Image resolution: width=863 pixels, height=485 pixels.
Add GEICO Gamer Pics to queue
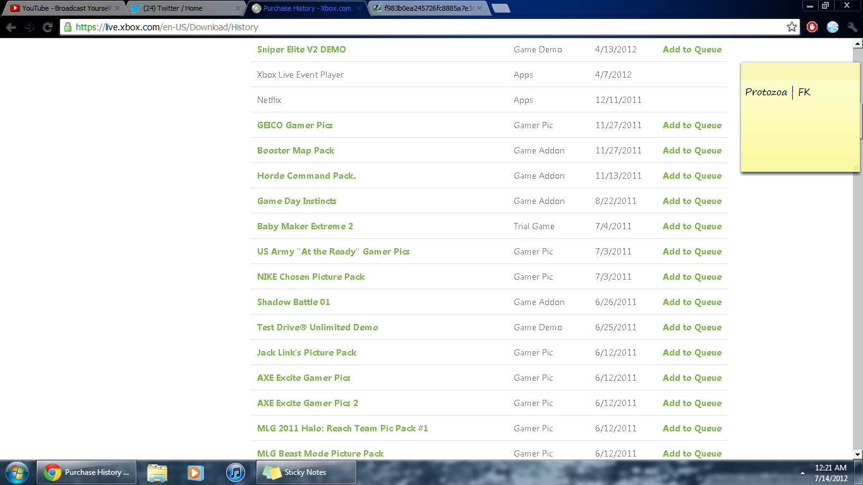click(692, 125)
